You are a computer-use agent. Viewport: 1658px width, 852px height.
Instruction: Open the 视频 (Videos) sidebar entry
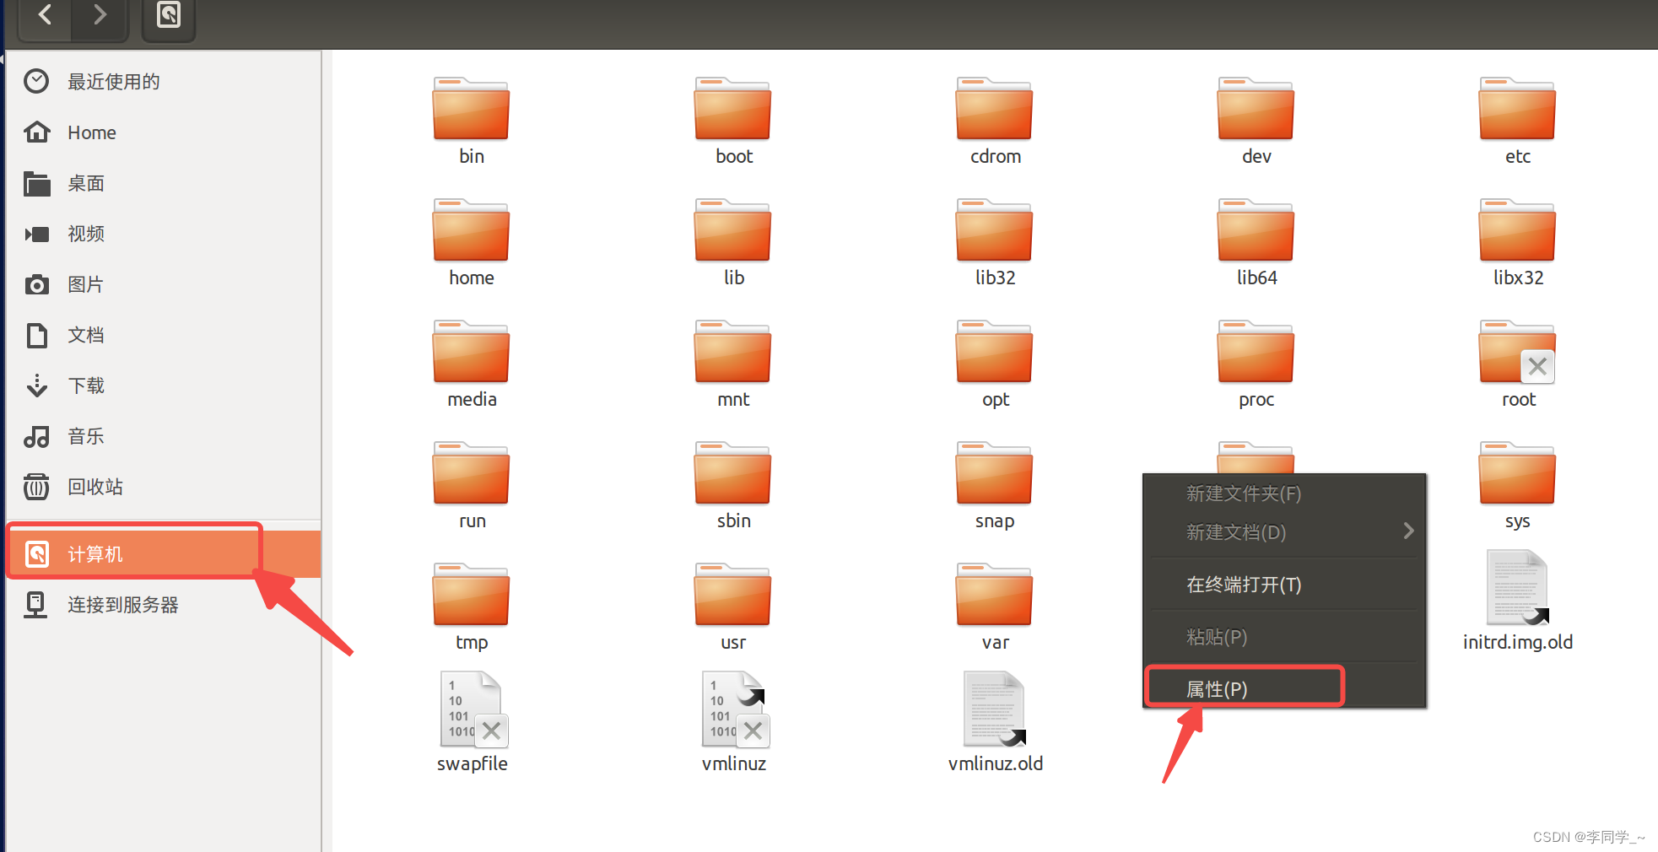pyautogui.click(x=85, y=234)
